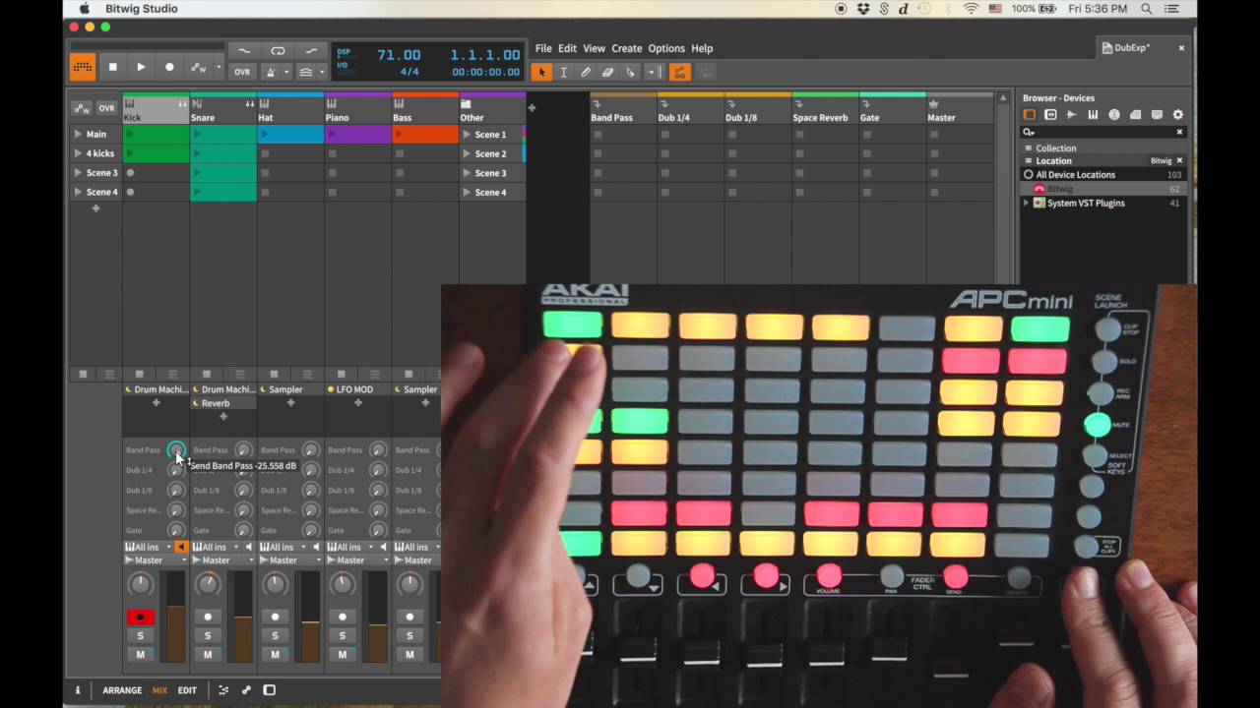Switch to EDIT view
This screenshot has height=708, width=1260.
coord(187,690)
